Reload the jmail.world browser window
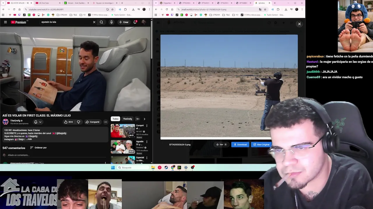Viewport: 373px width, 209px height. (167, 9)
